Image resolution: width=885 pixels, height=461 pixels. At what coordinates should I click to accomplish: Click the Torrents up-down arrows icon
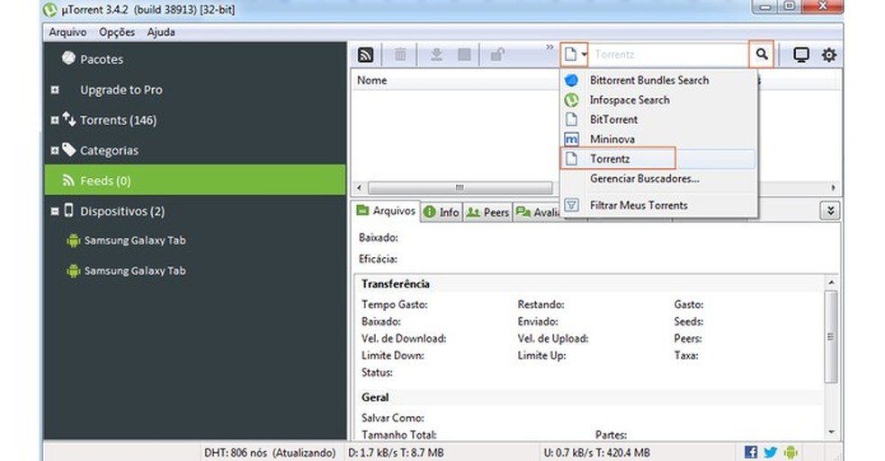(69, 119)
